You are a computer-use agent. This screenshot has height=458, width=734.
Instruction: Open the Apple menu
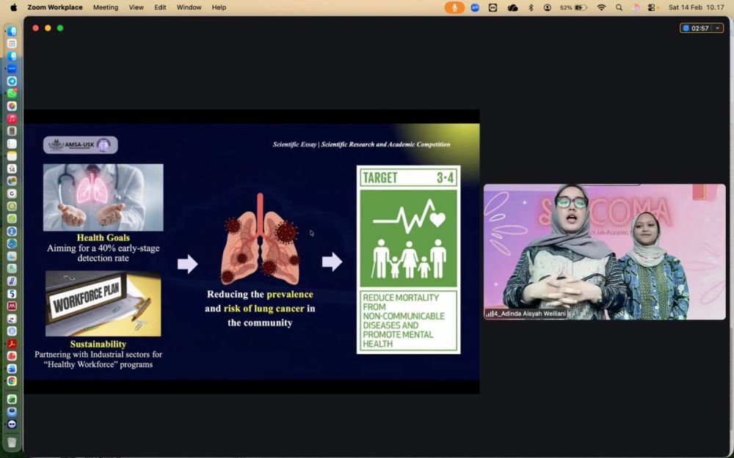pyautogui.click(x=12, y=7)
